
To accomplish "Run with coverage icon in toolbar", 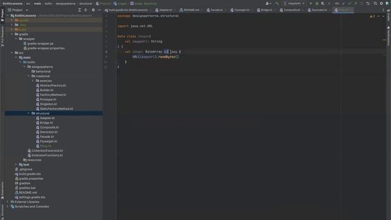I will 323,4.
